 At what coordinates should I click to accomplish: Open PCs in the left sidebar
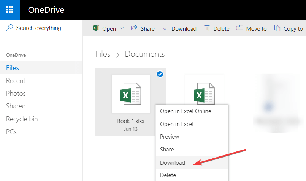pyautogui.click(x=11, y=132)
